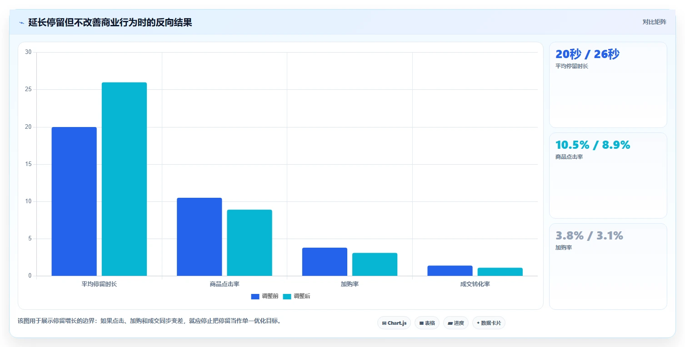Click the cyan 调整后 legend color box
This screenshot has width=685, height=347.
tap(287, 297)
